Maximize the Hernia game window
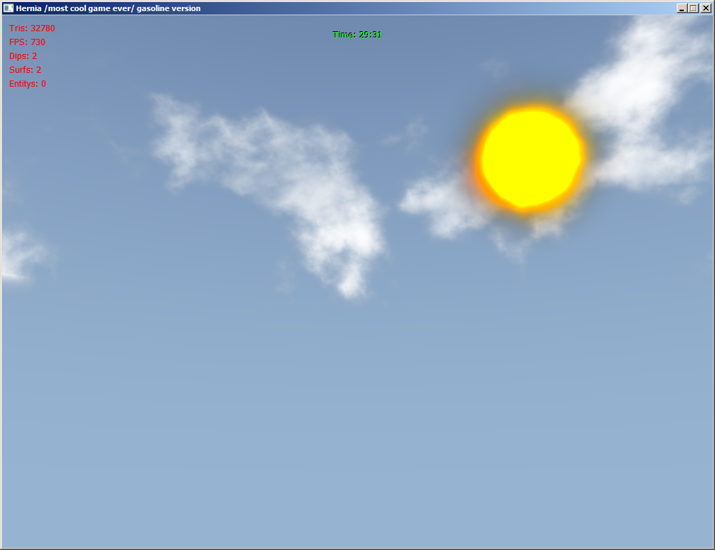 coord(693,8)
